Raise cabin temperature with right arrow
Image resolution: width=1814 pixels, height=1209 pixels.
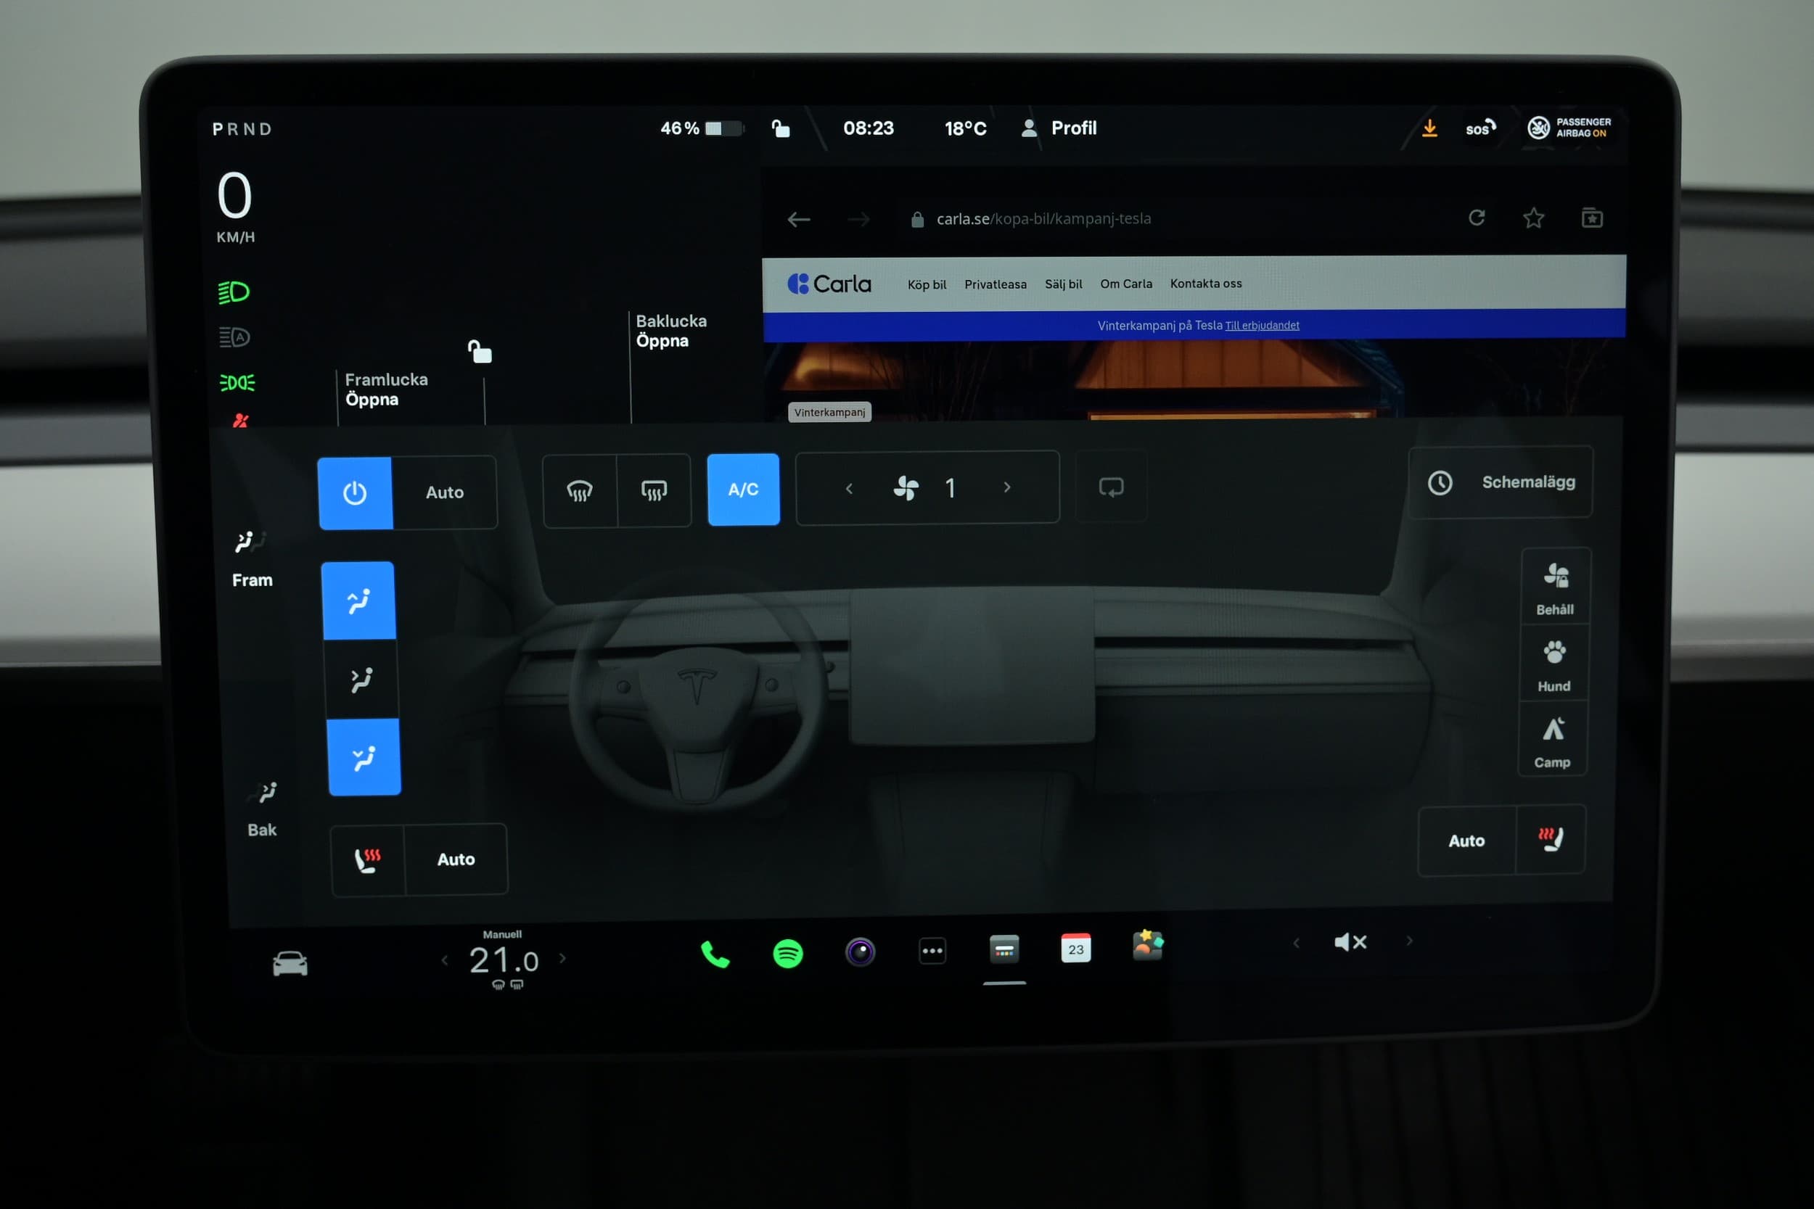tap(563, 958)
